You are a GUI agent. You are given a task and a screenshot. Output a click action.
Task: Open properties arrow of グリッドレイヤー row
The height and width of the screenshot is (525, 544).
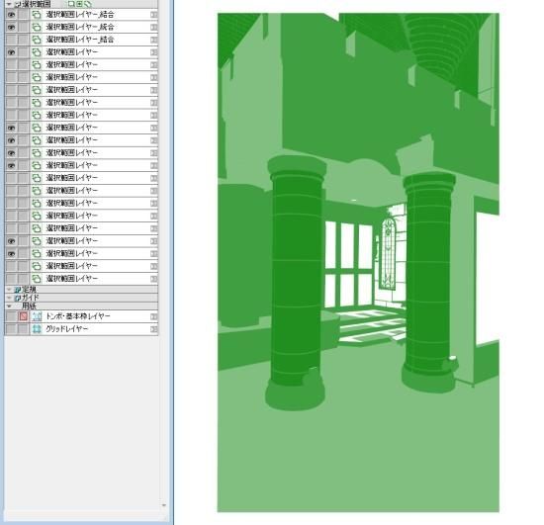pos(153,329)
